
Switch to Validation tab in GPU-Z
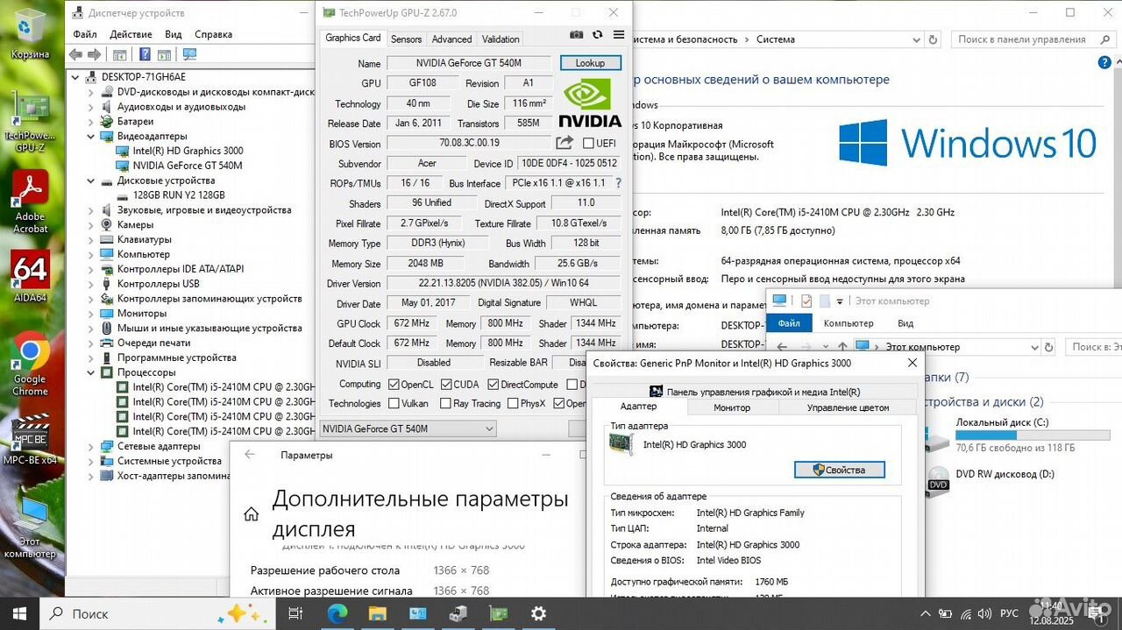501,39
